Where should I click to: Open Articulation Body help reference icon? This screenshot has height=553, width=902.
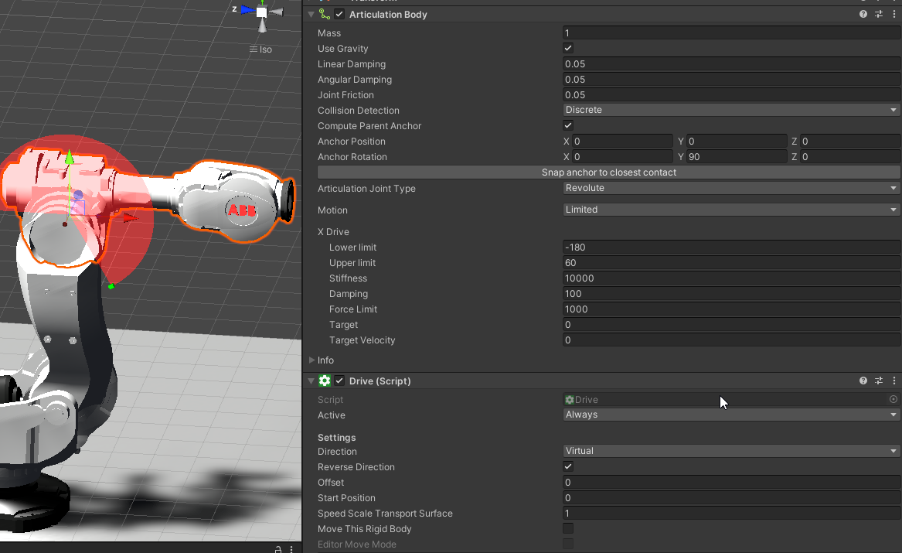863,14
